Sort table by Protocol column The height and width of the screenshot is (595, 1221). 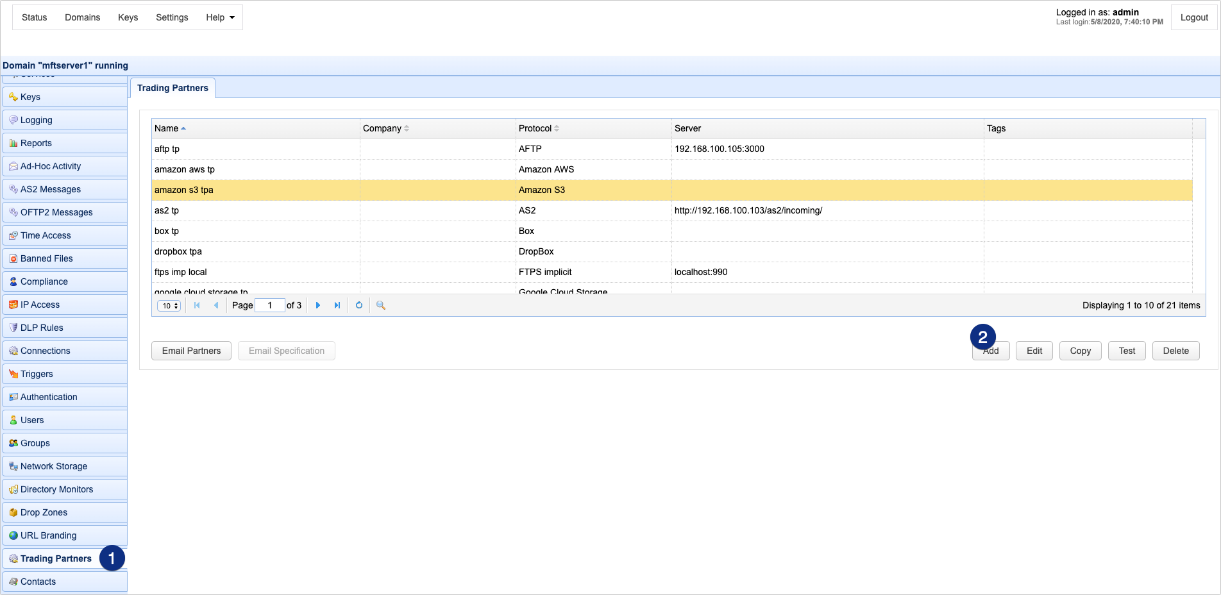tap(594, 128)
